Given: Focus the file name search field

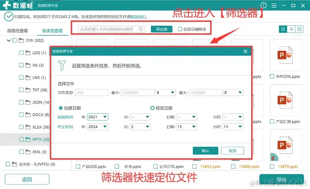Looking at the screenshot, I should pos(111,29).
